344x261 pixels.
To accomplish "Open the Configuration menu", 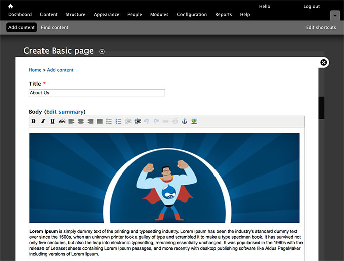I will 192,15.
